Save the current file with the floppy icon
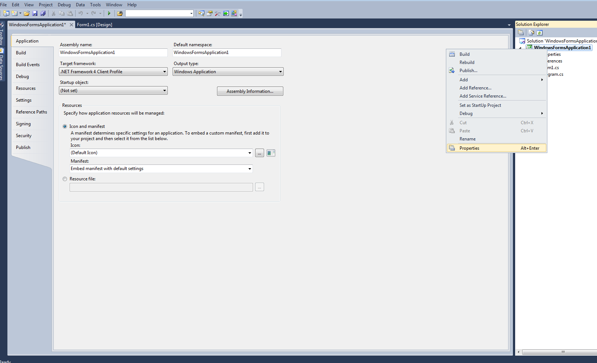 point(35,13)
